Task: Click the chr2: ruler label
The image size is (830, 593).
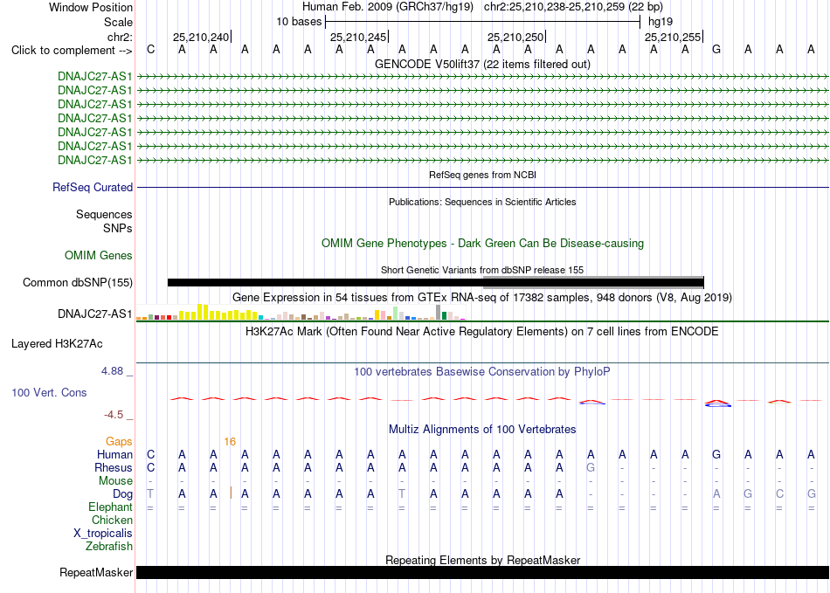Action: pos(120,37)
